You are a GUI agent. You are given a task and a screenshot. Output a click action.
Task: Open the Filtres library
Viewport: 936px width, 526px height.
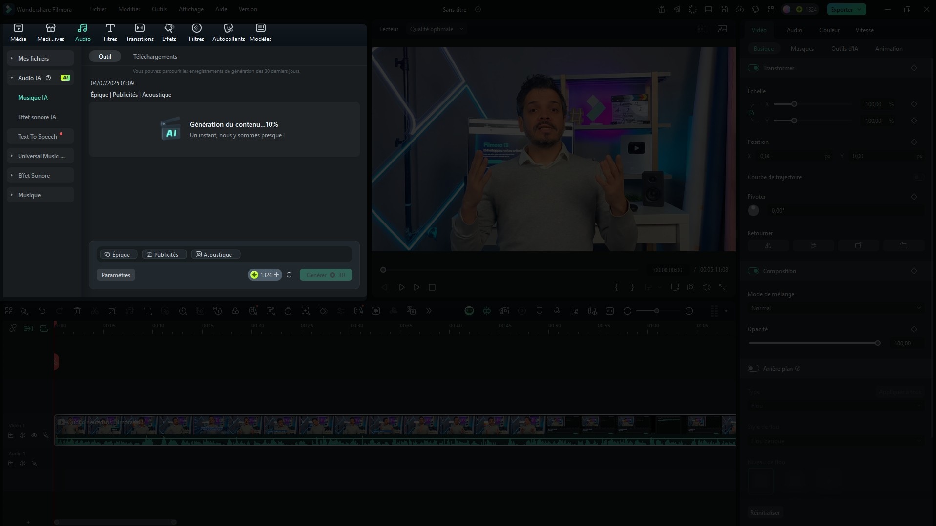pyautogui.click(x=196, y=32)
